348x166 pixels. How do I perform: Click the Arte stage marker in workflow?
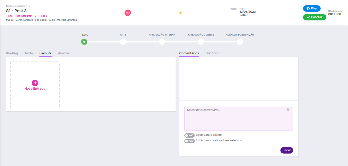[x=123, y=42]
